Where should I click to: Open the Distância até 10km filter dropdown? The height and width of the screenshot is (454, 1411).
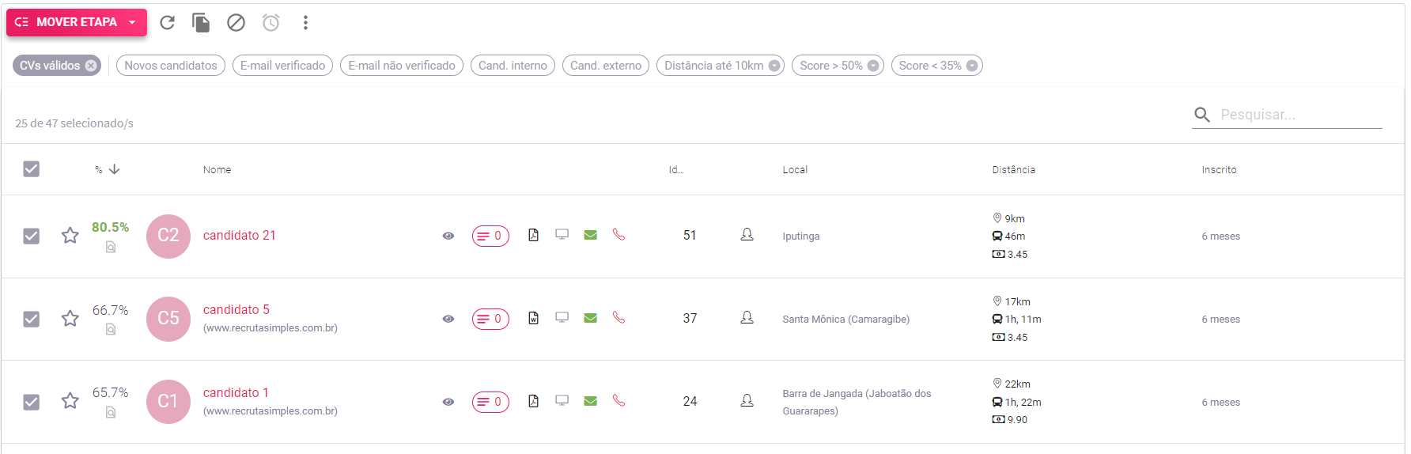774,66
